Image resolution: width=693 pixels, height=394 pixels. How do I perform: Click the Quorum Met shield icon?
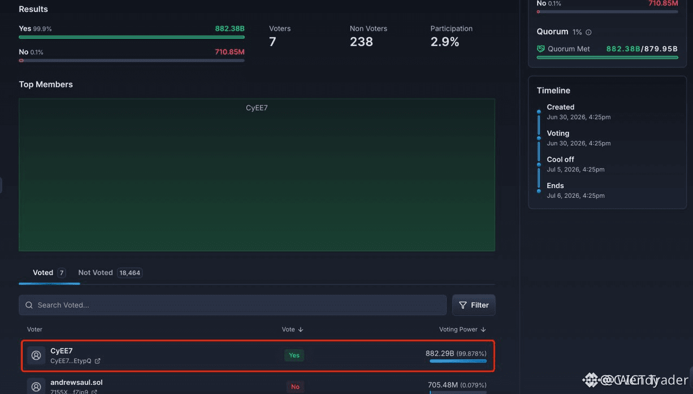(x=541, y=49)
